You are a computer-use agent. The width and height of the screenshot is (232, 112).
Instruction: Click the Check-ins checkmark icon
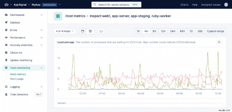(x=6, y=53)
